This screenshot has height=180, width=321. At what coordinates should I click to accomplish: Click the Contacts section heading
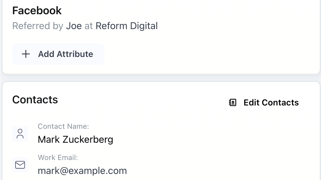35,100
